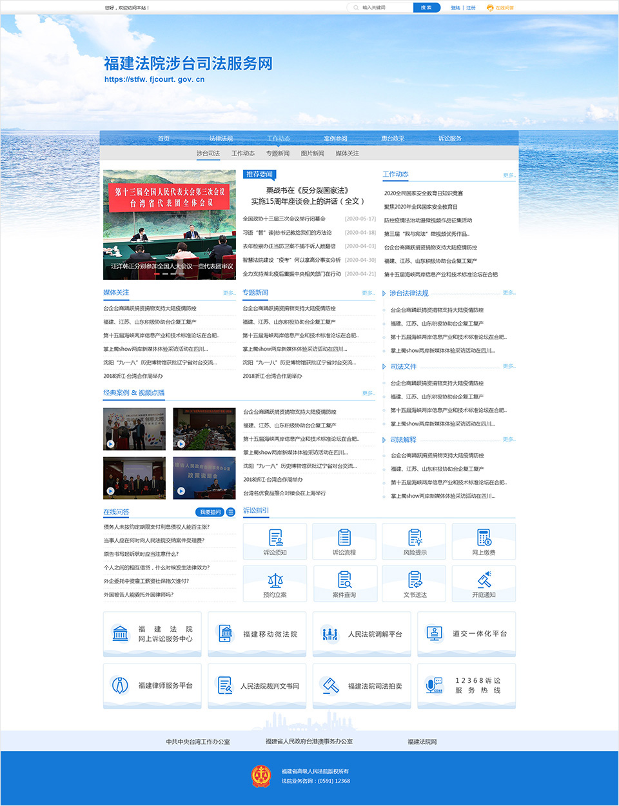Select the 案件查询 case inquiry icon
The width and height of the screenshot is (619, 806).
click(344, 583)
